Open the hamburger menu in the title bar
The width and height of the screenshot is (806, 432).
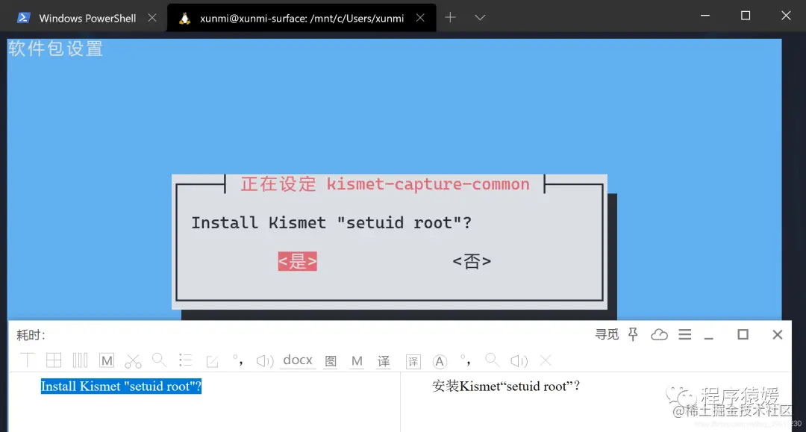tap(685, 334)
